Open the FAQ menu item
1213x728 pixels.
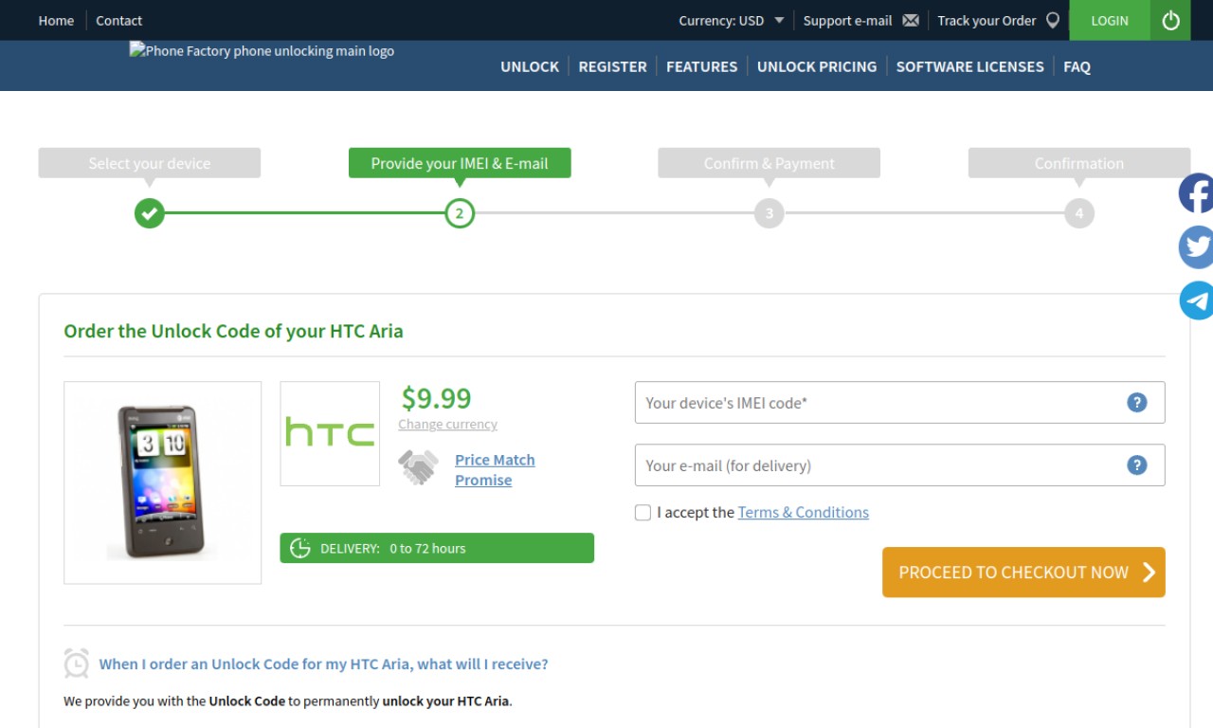tap(1077, 66)
